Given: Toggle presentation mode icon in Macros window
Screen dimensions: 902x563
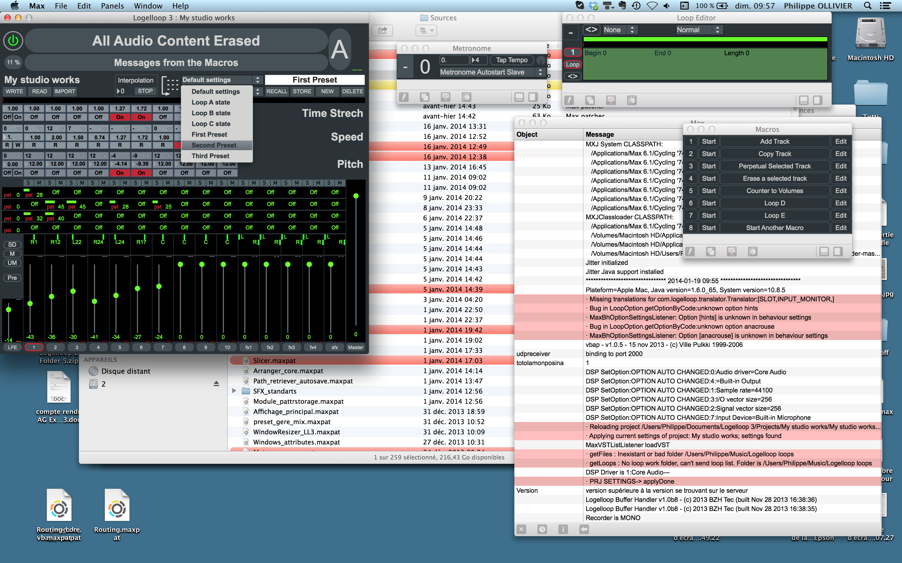Looking at the screenshot, I should pos(732,252).
